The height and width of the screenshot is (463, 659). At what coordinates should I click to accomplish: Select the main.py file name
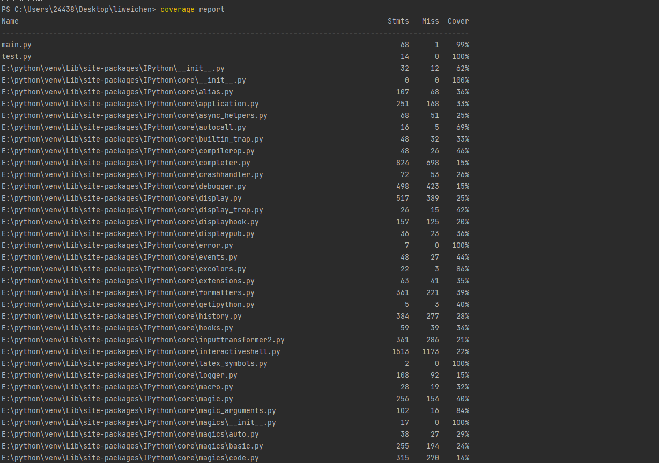[x=17, y=45]
